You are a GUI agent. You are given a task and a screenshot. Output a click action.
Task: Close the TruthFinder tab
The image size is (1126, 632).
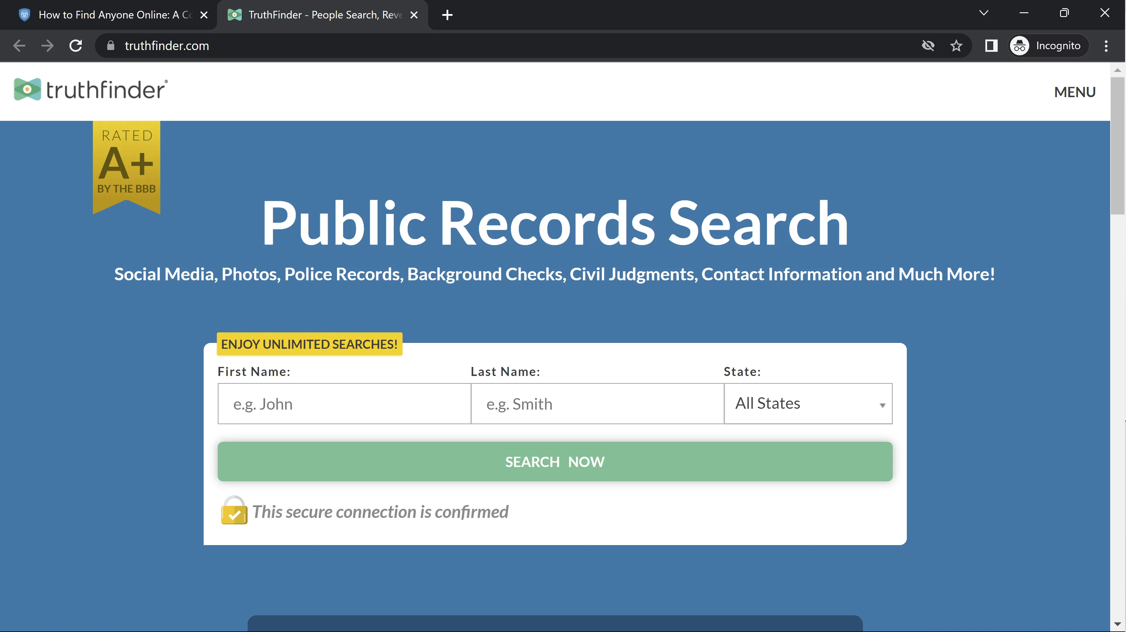coord(414,15)
